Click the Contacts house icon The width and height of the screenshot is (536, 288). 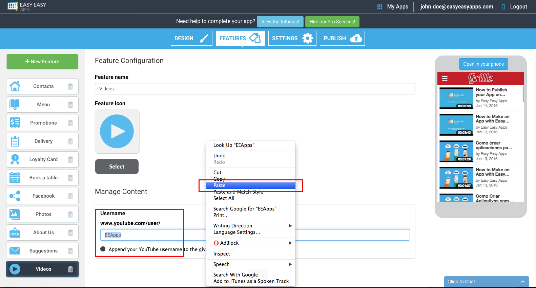coord(15,86)
